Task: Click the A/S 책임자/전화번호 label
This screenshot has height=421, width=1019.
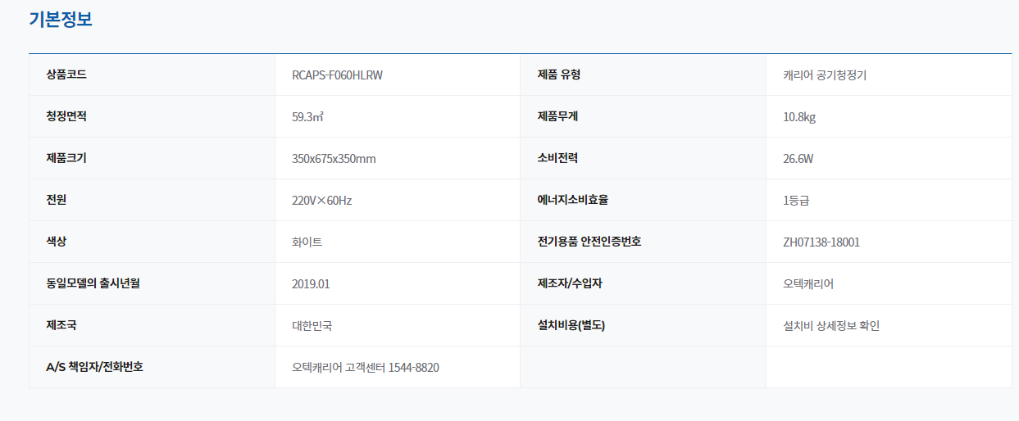Action: point(94,367)
